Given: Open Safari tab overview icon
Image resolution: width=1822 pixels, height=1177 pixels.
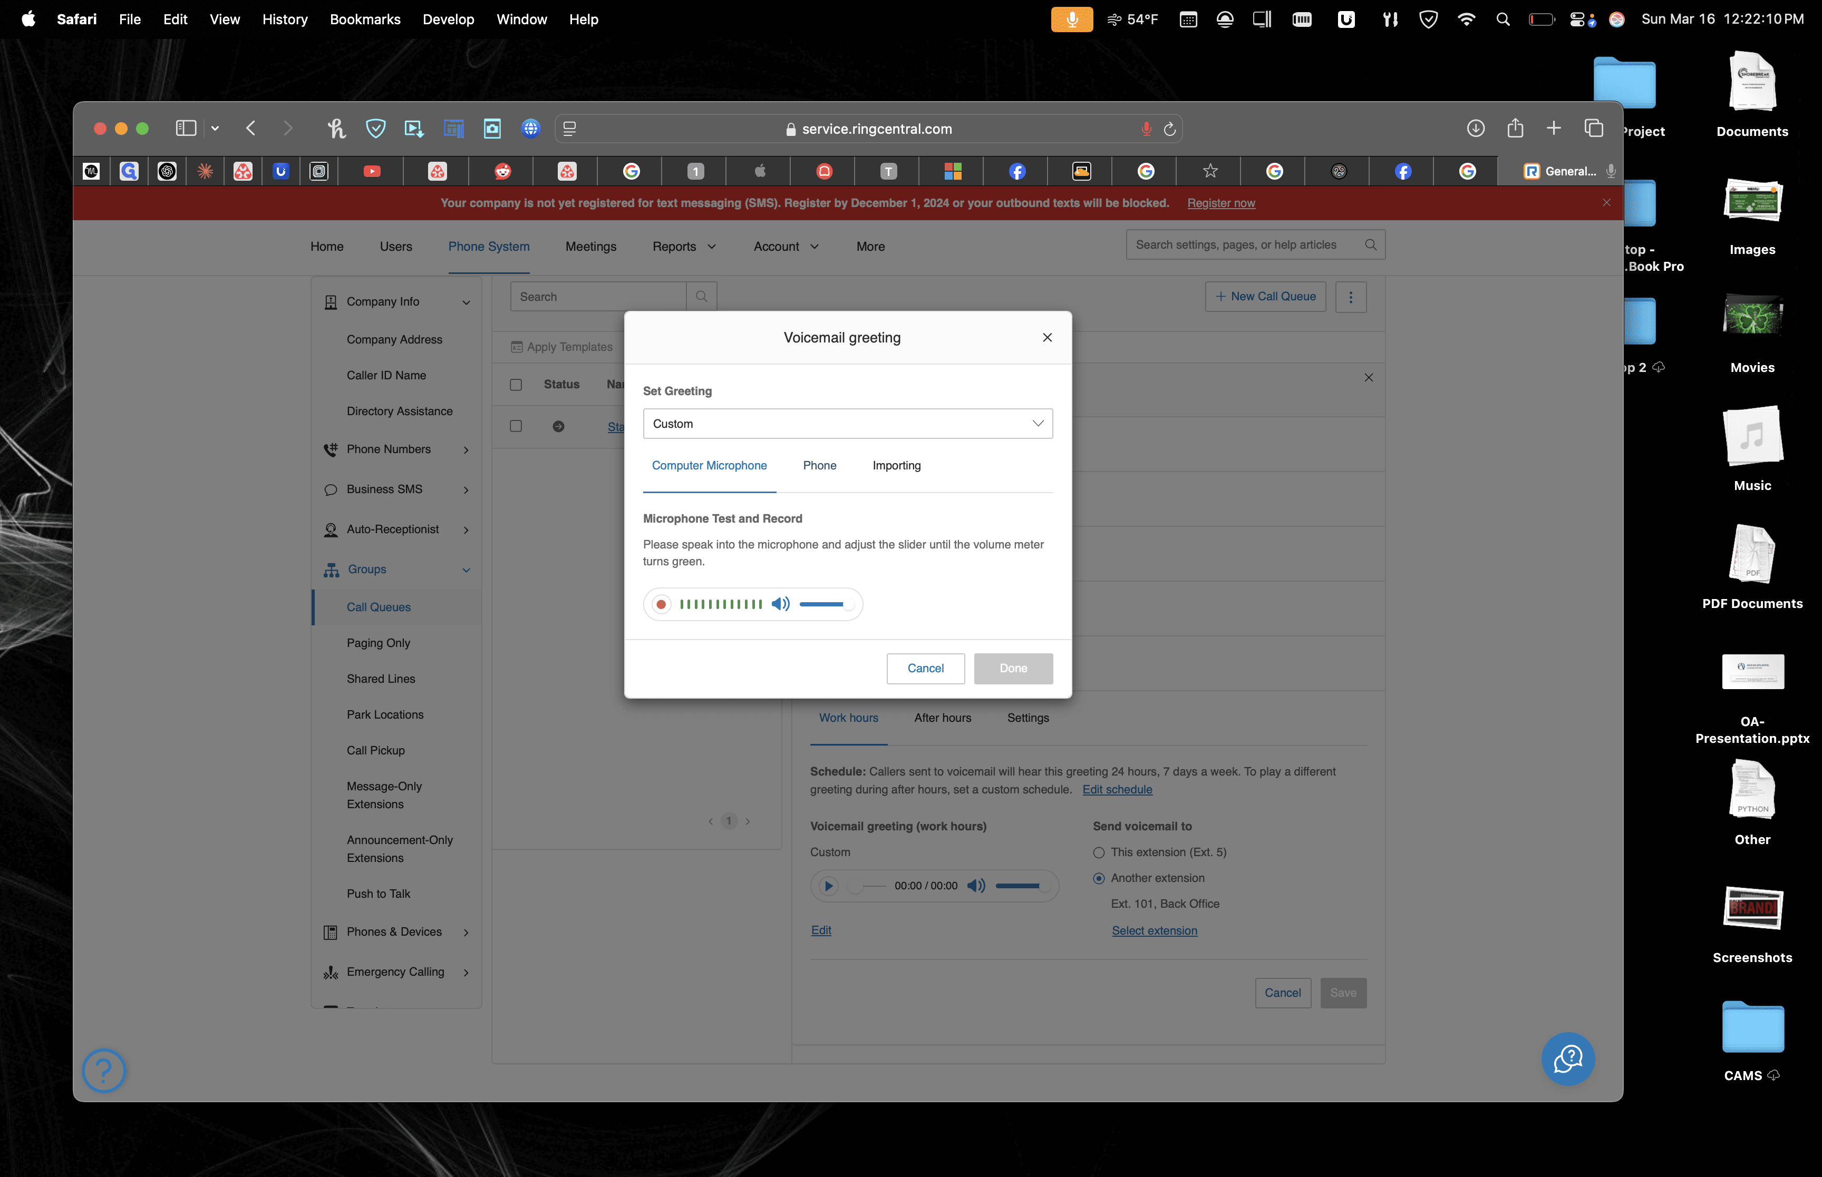Looking at the screenshot, I should [x=1593, y=129].
